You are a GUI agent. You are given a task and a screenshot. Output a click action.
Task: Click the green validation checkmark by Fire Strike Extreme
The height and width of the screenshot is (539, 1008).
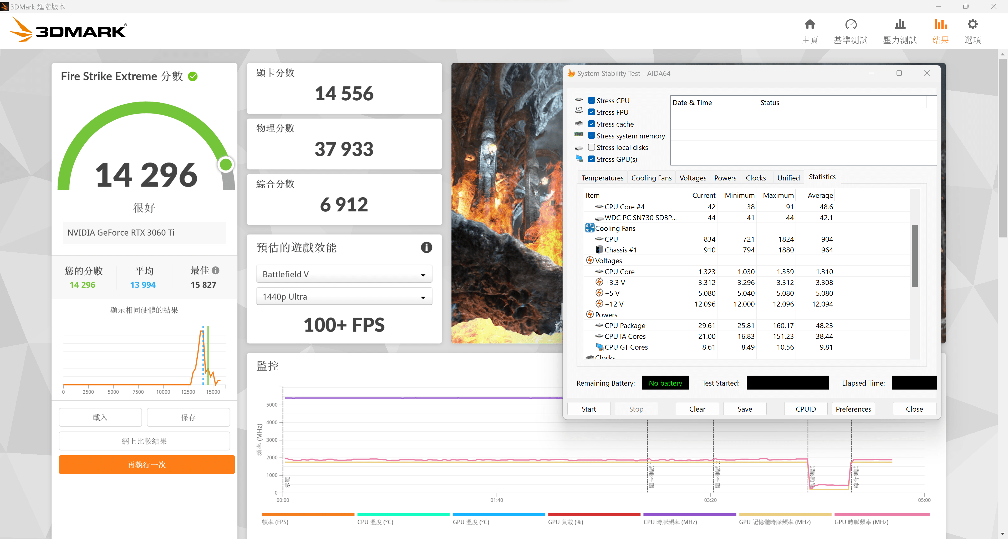coord(193,76)
